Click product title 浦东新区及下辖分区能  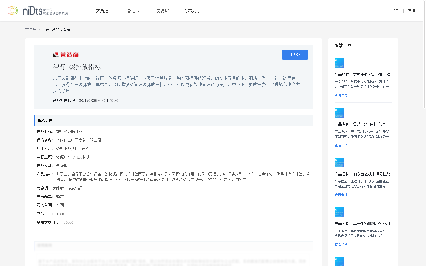pyautogui.click(x=363, y=174)
